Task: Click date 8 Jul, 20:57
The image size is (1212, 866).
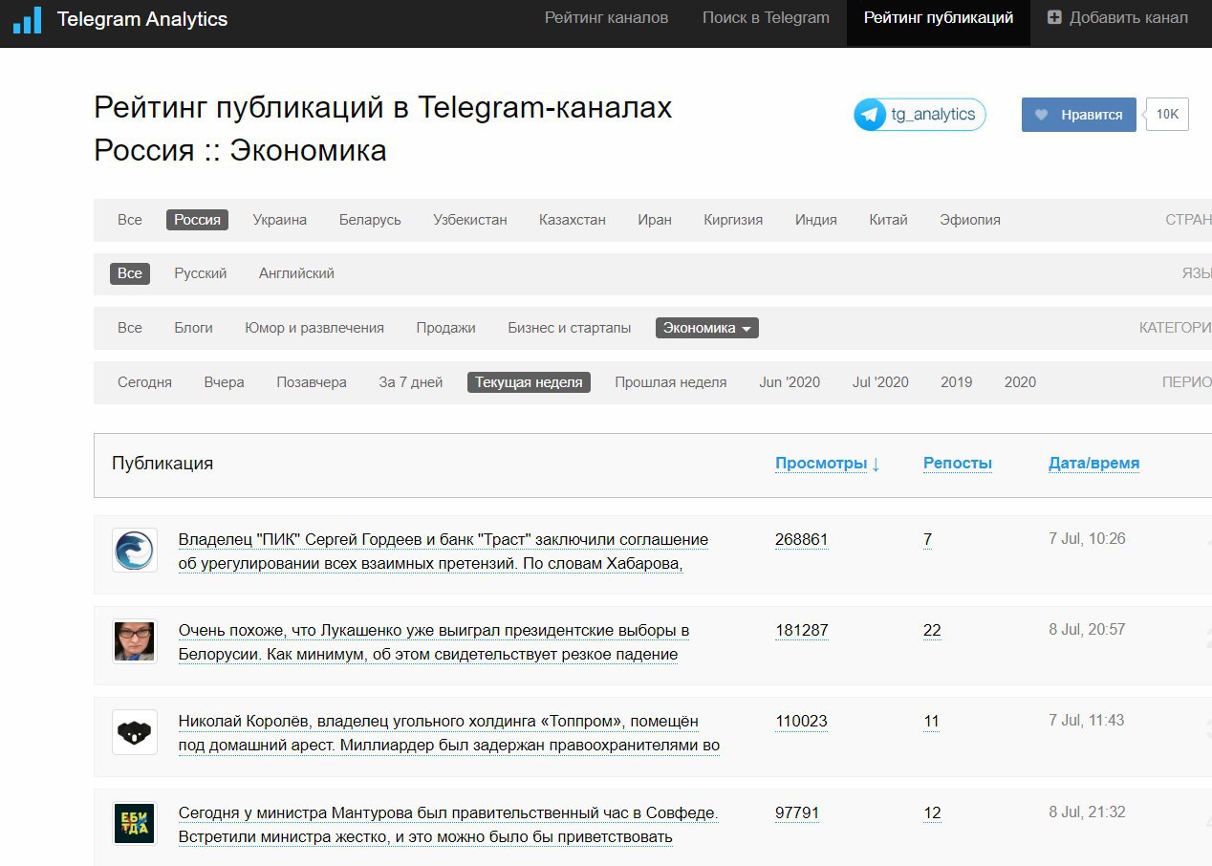Action: click(x=1088, y=630)
